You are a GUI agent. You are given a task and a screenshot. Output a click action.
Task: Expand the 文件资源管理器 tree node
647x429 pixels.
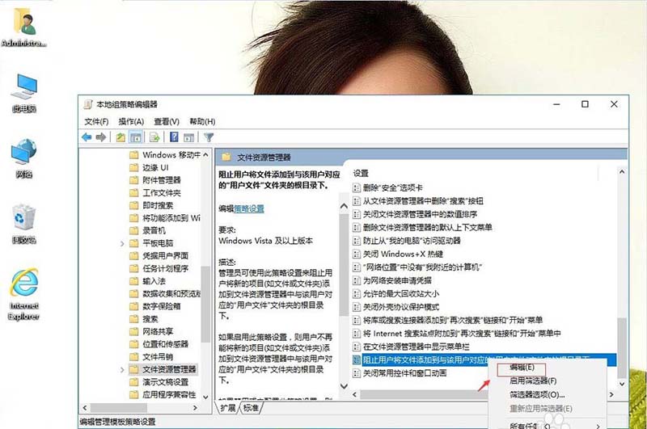(122, 370)
